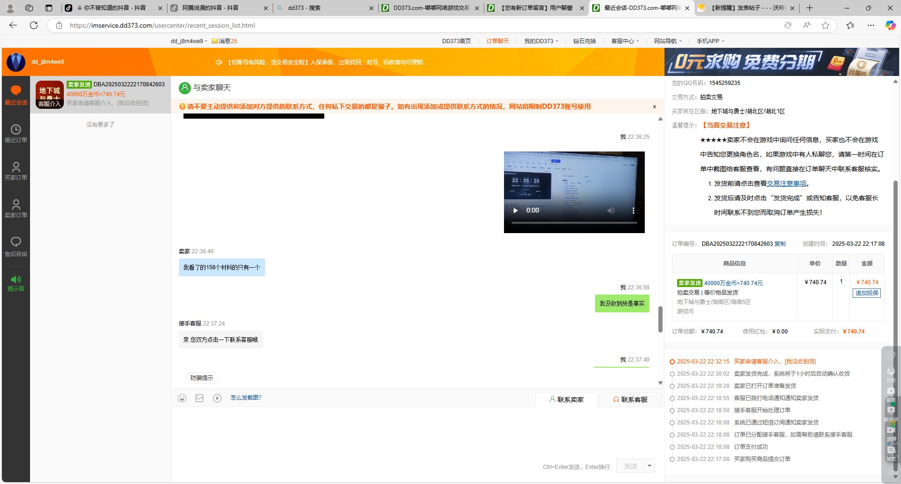The width and height of the screenshot is (901, 484).
Task: Open product link 40000万金币=740.74元 in table
Action: point(733,283)
